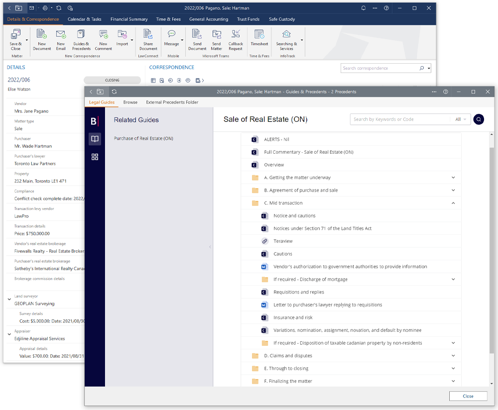Open ALERTS - Nil item

(x=276, y=139)
